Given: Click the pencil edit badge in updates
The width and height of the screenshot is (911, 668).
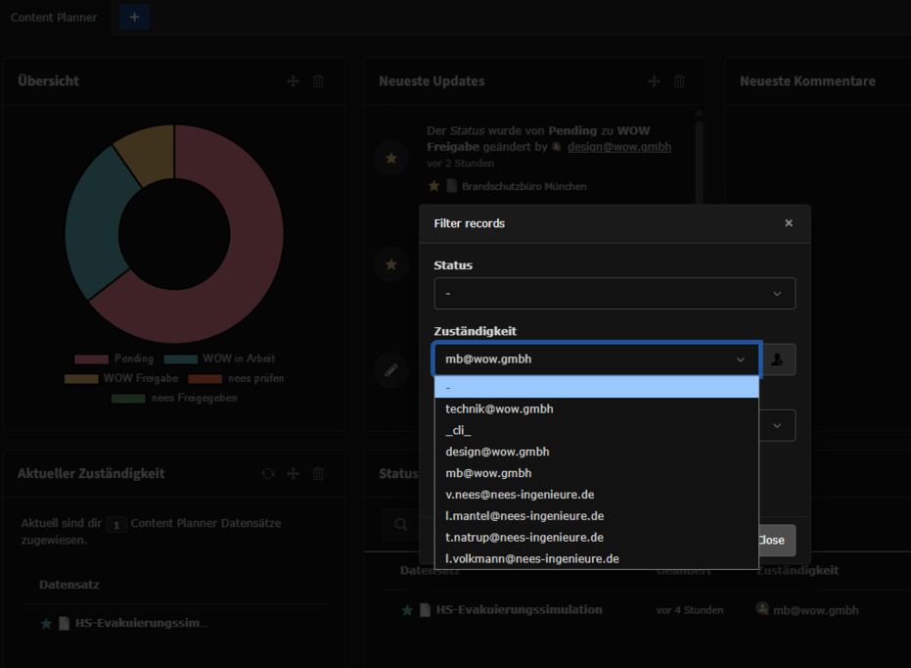Looking at the screenshot, I should (391, 370).
